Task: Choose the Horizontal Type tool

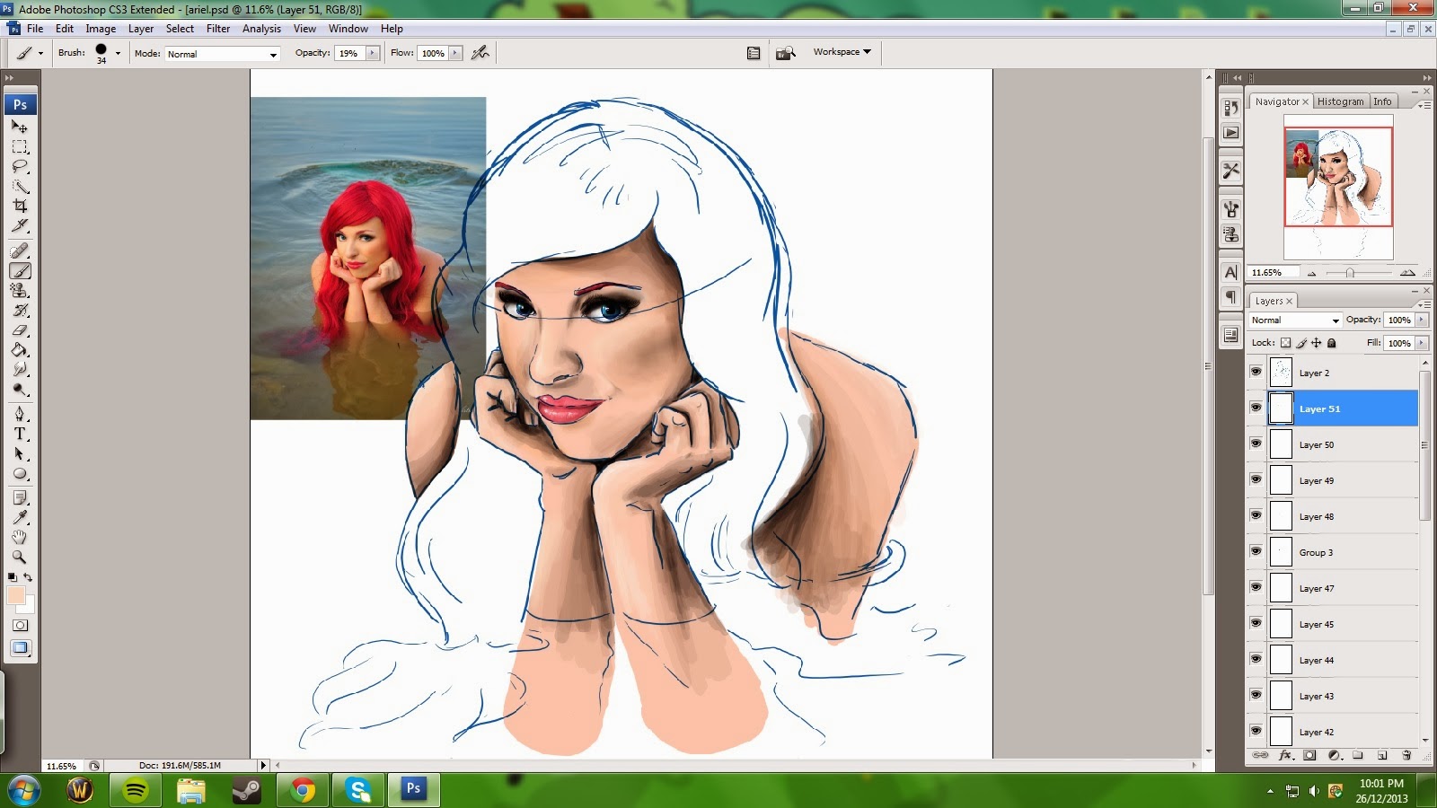Action: 20,434
